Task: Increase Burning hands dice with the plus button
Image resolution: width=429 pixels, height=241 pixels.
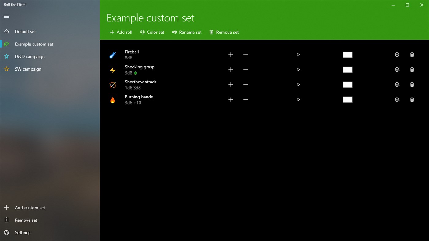Action: pos(231,100)
